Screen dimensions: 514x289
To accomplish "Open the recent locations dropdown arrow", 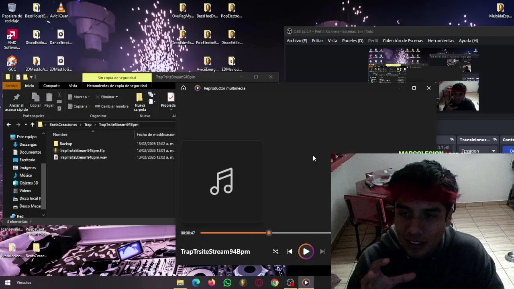I will pyautogui.click(x=26, y=125).
